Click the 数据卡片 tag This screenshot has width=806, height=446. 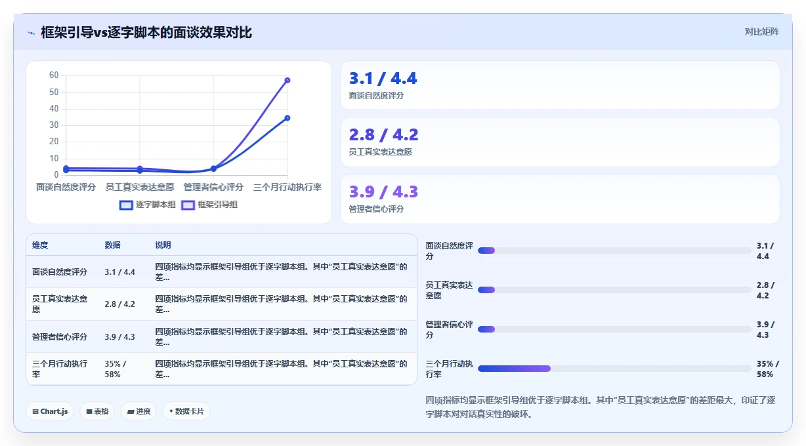tap(186, 411)
